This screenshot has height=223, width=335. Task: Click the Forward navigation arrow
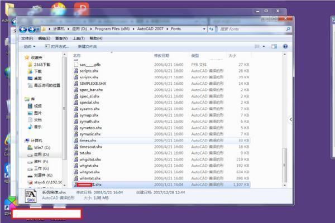point(32,29)
